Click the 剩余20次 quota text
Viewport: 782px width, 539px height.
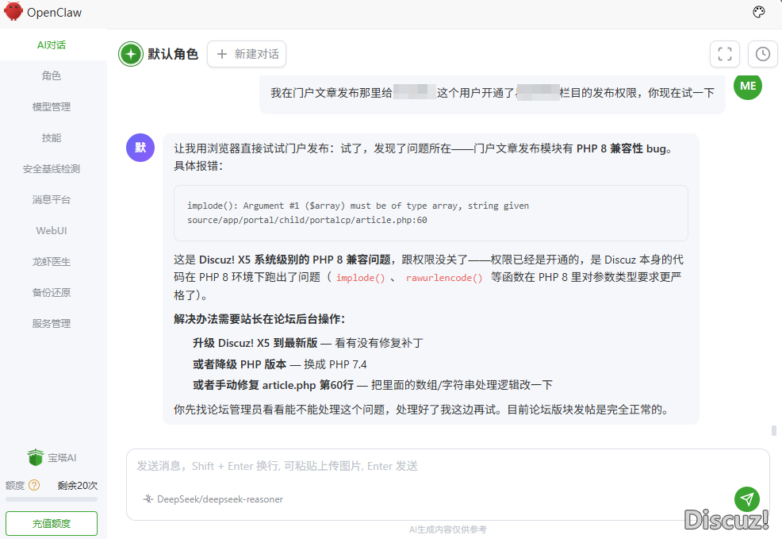pyautogui.click(x=77, y=485)
